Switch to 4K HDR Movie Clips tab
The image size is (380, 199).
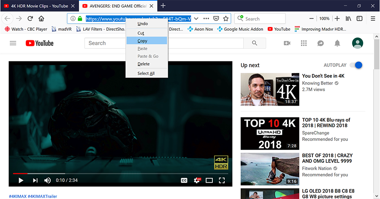coord(39,6)
